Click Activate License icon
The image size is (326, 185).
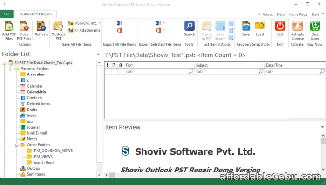(x=298, y=26)
